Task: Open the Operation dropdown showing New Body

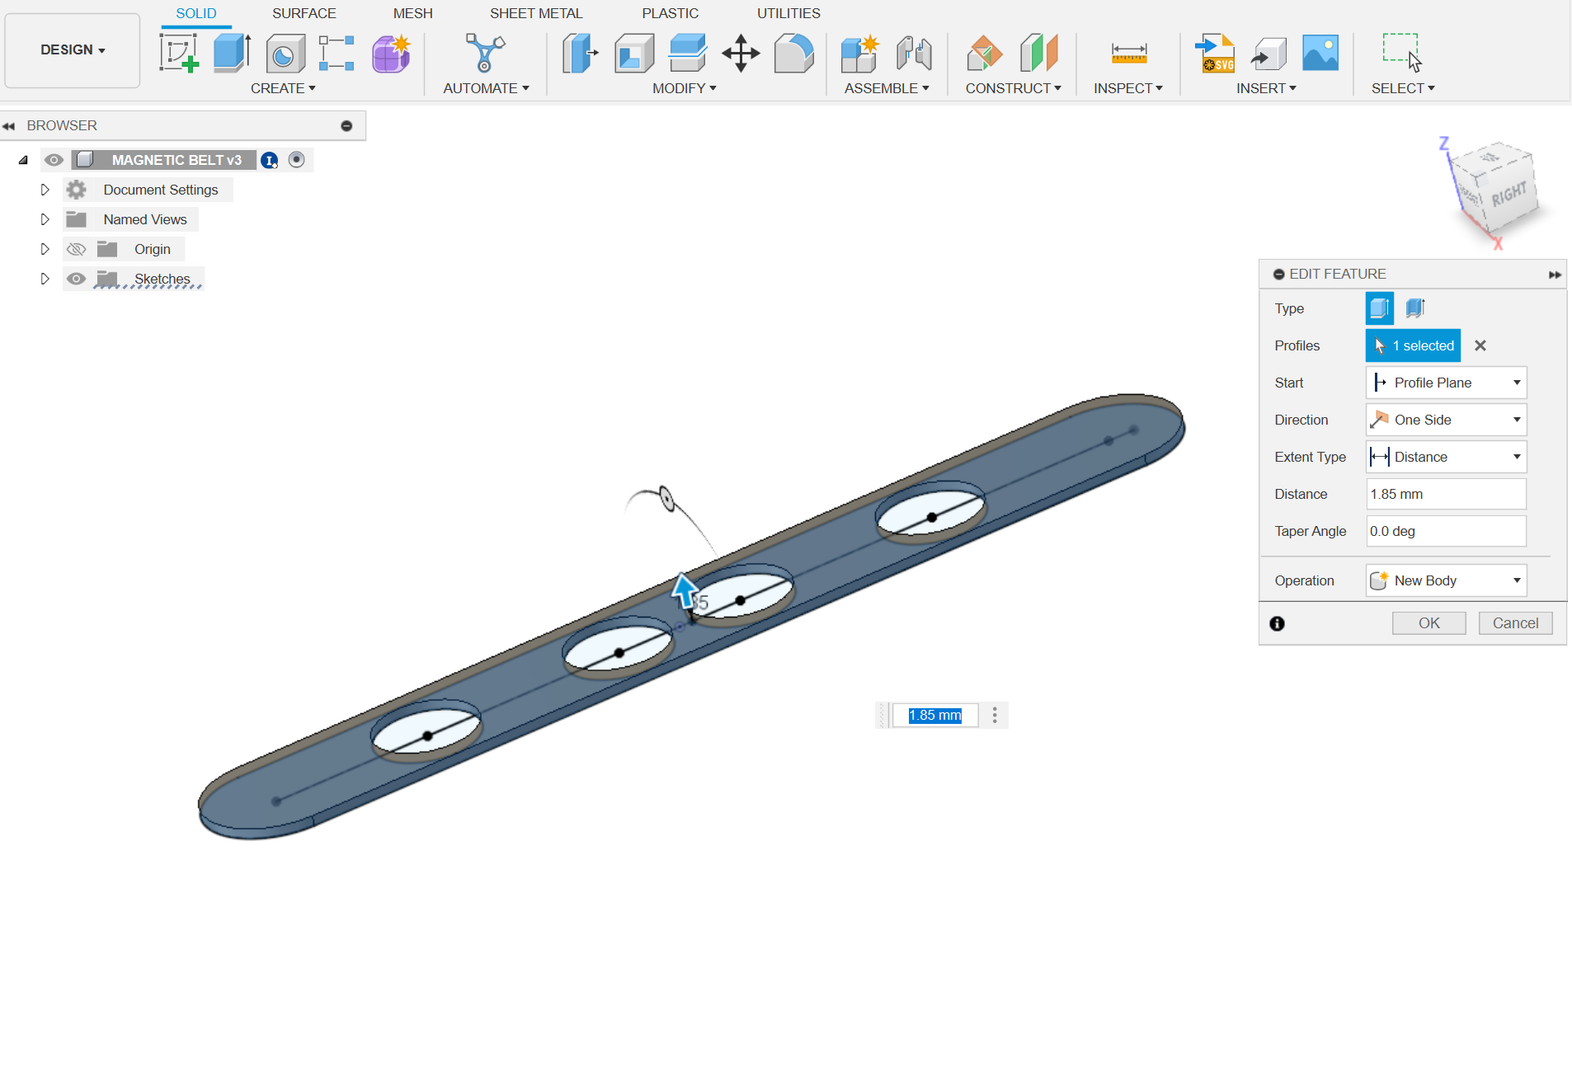Action: tap(1516, 580)
